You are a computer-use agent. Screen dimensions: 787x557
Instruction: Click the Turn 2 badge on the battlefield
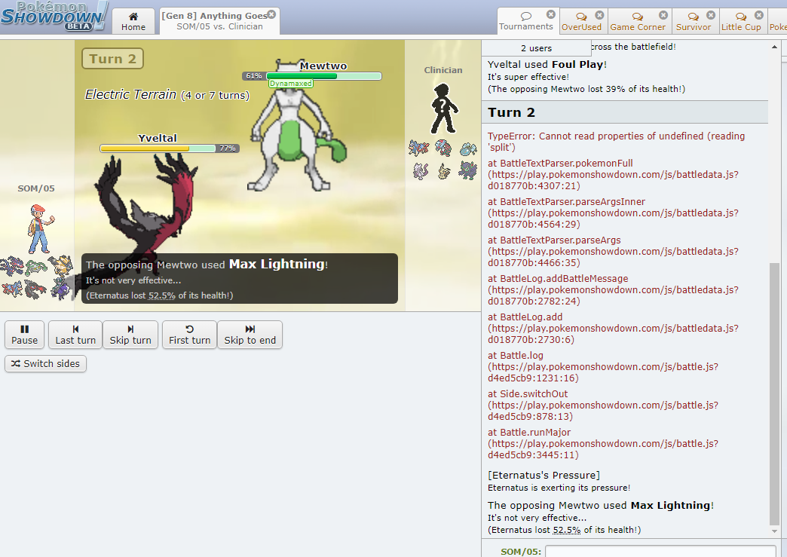pos(112,59)
